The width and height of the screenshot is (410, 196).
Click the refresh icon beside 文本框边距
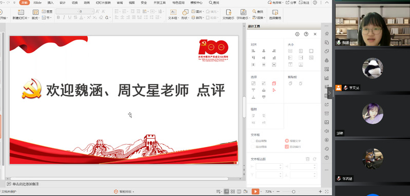click(314, 159)
